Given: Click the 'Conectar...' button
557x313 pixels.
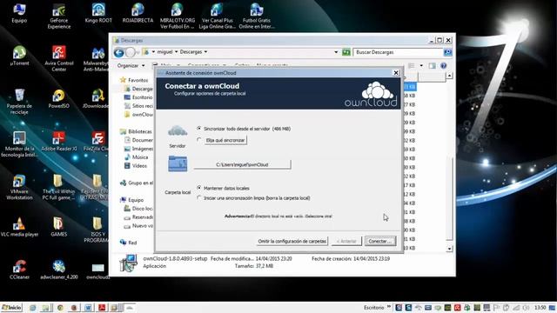Looking at the screenshot, I should 379,241.
